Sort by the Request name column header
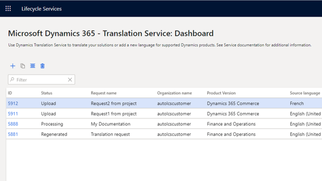 click(104, 93)
